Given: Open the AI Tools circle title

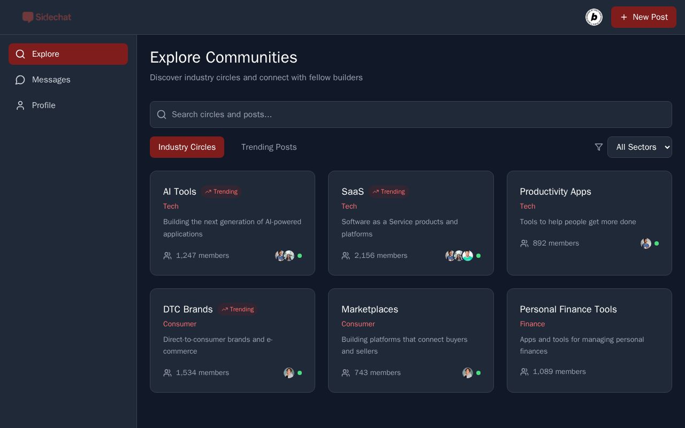Looking at the screenshot, I should (x=180, y=192).
